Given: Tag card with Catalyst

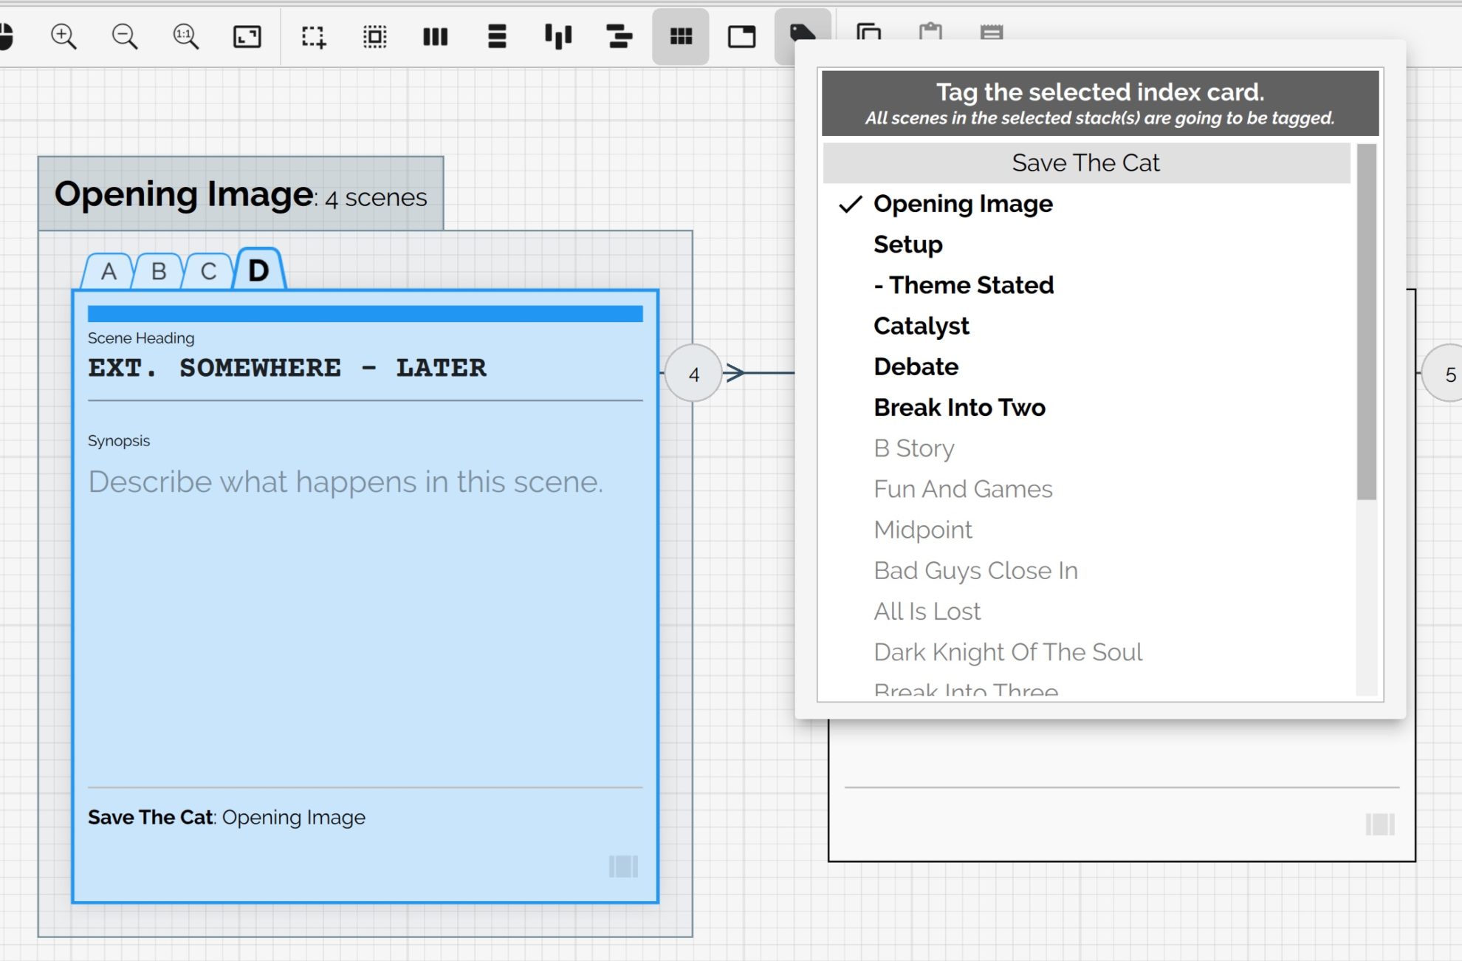Looking at the screenshot, I should pos(921,326).
